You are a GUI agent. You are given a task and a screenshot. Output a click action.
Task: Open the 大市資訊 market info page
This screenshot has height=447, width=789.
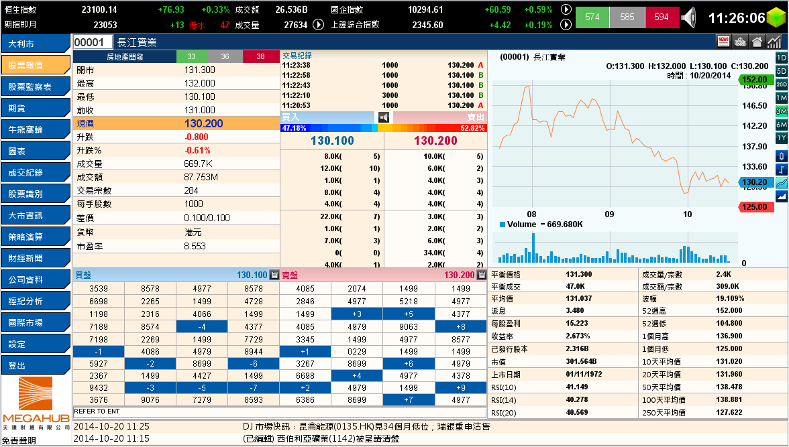click(x=35, y=215)
